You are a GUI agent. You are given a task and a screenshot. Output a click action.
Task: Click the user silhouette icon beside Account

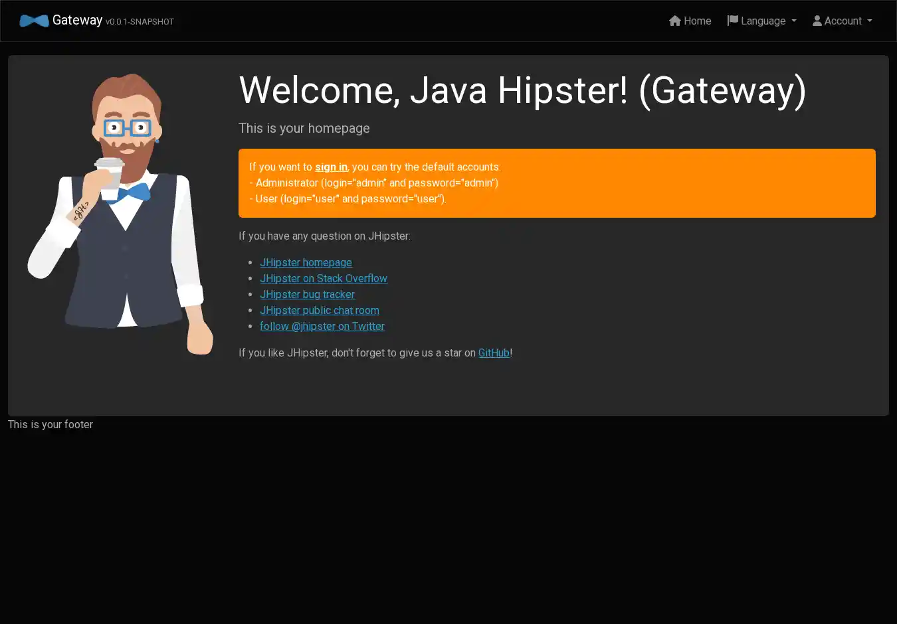[x=817, y=21]
